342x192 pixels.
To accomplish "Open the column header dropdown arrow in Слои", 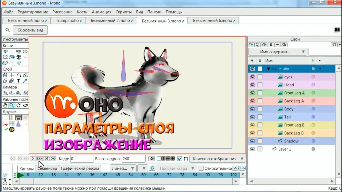I will click(x=320, y=61).
